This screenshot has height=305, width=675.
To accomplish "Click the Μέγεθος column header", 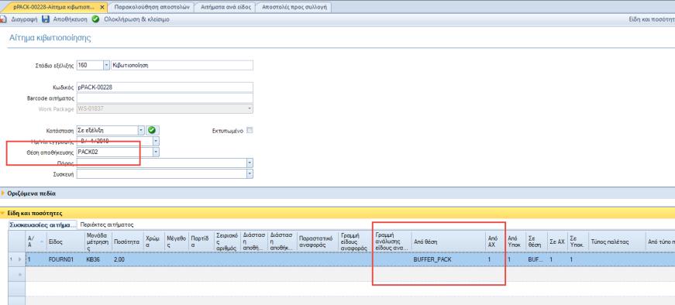I will point(177,242).
